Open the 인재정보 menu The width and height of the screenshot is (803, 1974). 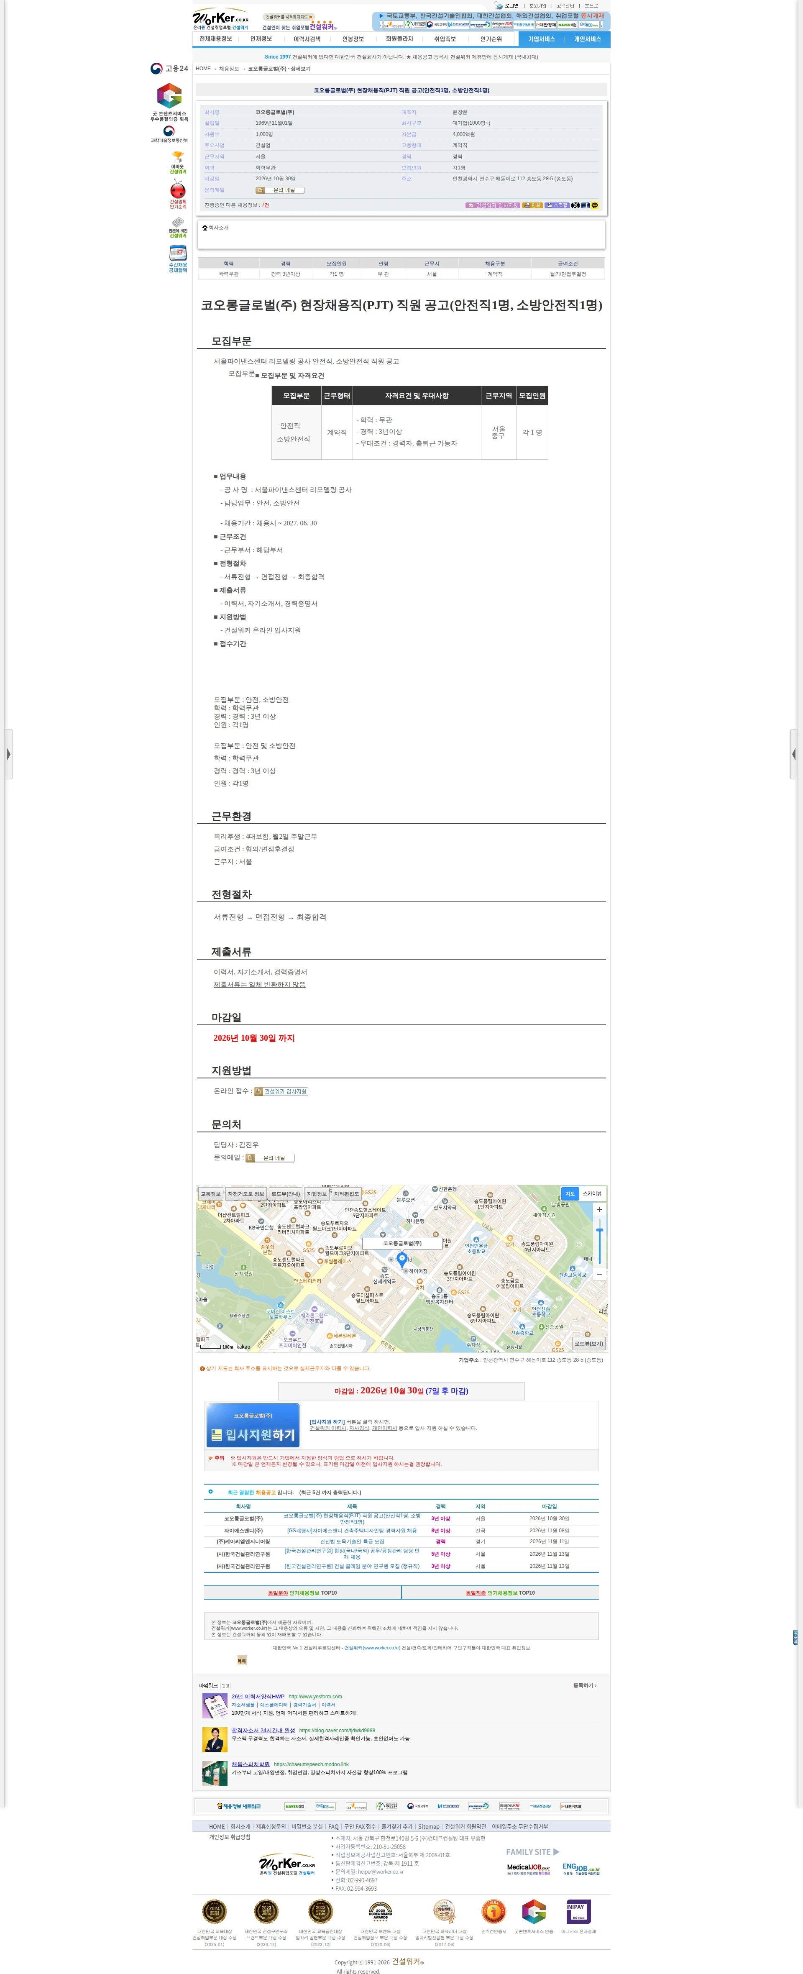point(261,39)
